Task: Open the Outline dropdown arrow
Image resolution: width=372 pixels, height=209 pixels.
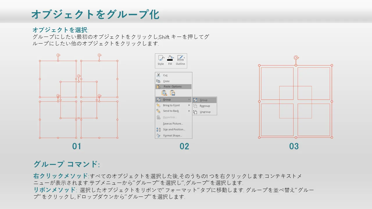Action: [x=184, y=58]
